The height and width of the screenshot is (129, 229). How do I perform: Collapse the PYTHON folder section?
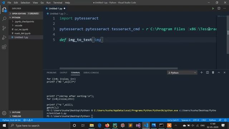(26, 18)
